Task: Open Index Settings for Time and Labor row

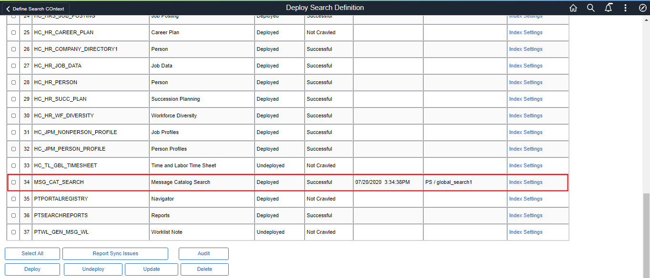Action: click(526, 166)
